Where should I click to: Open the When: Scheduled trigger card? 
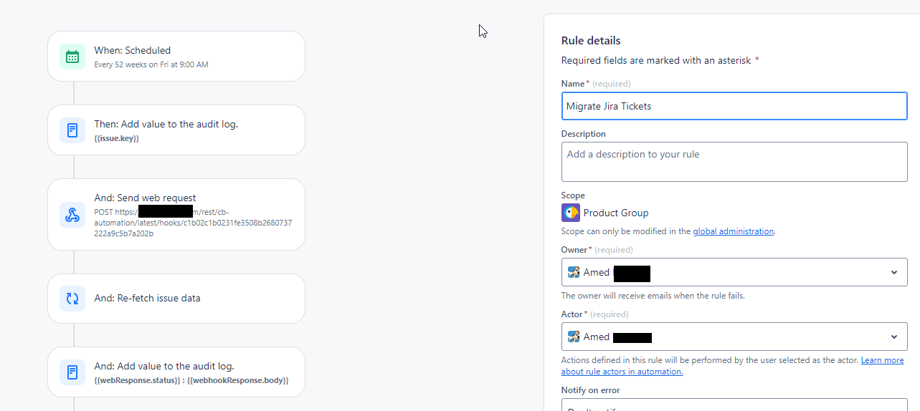176,57
